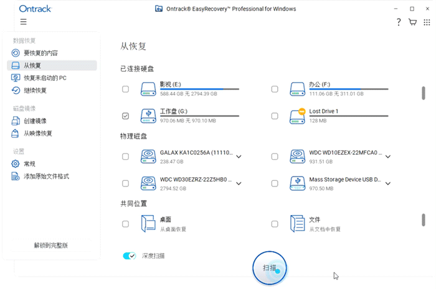Viewport: 436px width, 289px height.
Task: Check the 文件 location checkbox
Action: point(275,224)
